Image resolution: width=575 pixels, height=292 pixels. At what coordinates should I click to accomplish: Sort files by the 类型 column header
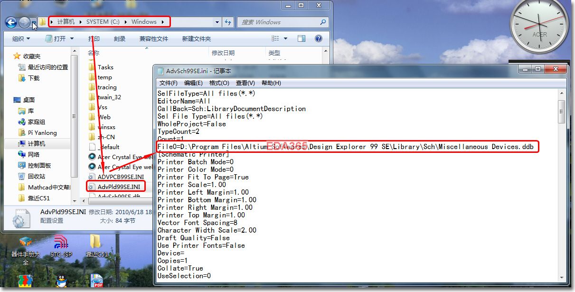pyautogui.click(x=274, y=53)
